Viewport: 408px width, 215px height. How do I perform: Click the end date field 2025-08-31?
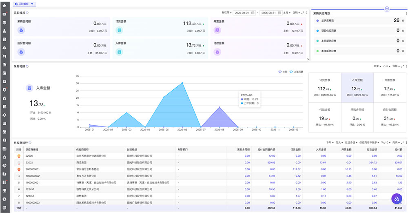[268, 13]
